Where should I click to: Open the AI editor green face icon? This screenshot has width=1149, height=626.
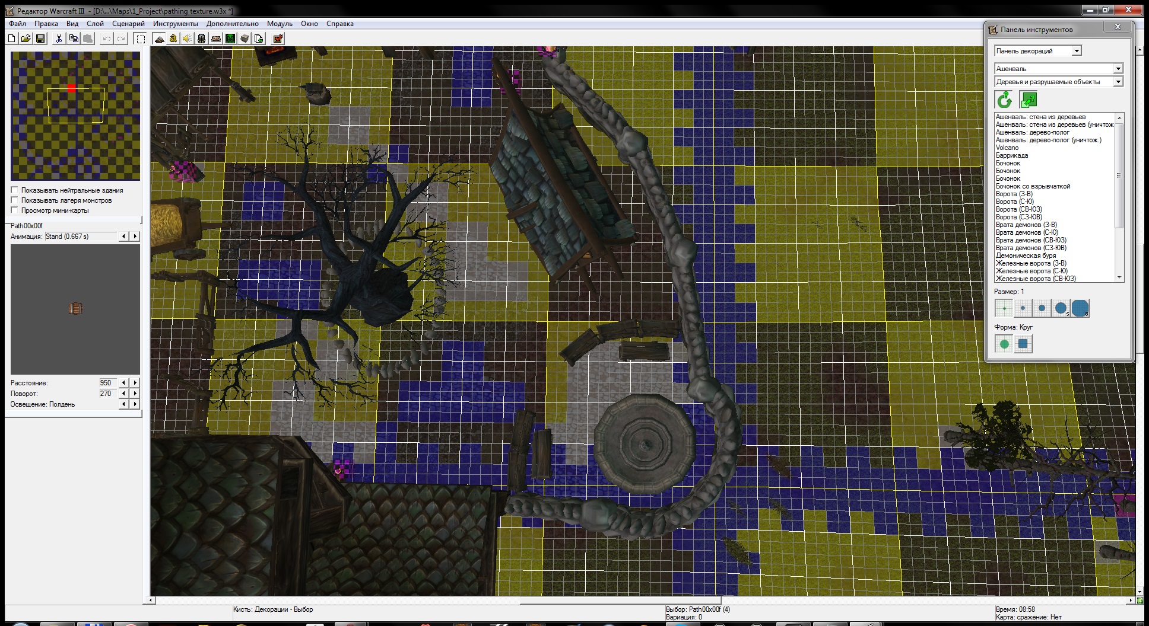(x=230, y=39)
